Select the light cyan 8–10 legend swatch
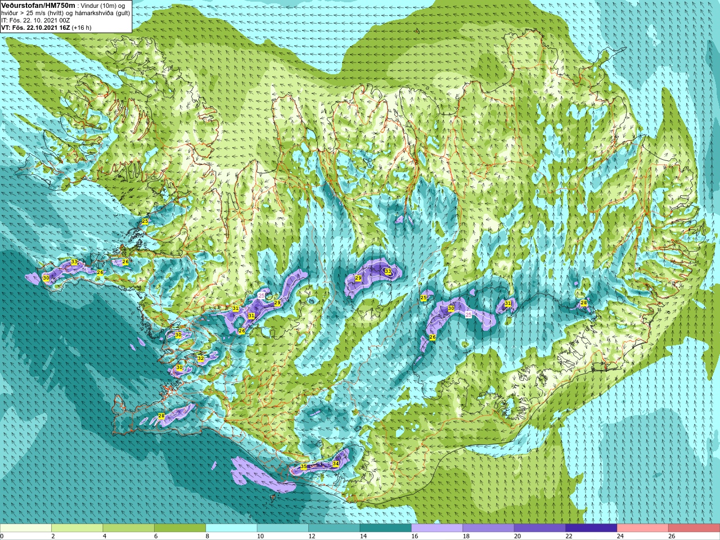 tap(231, 528)
